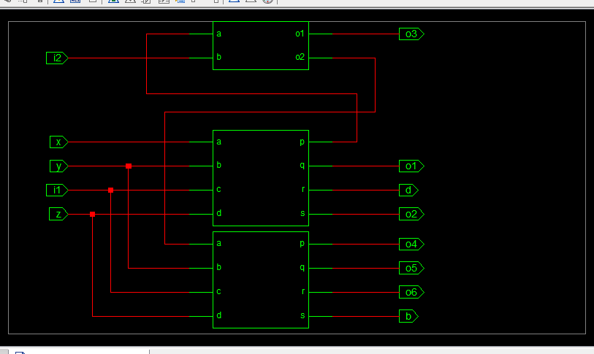This screenshot has height=354, width=594.
Task: Select the red junction dot on z wire
Action: tap(93, 215)
